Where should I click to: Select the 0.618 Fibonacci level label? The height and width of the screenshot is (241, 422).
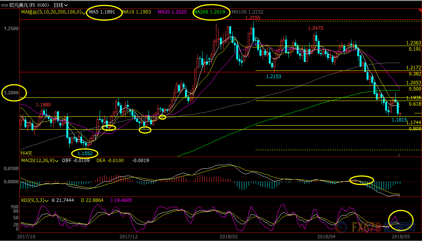coord(414,104)
